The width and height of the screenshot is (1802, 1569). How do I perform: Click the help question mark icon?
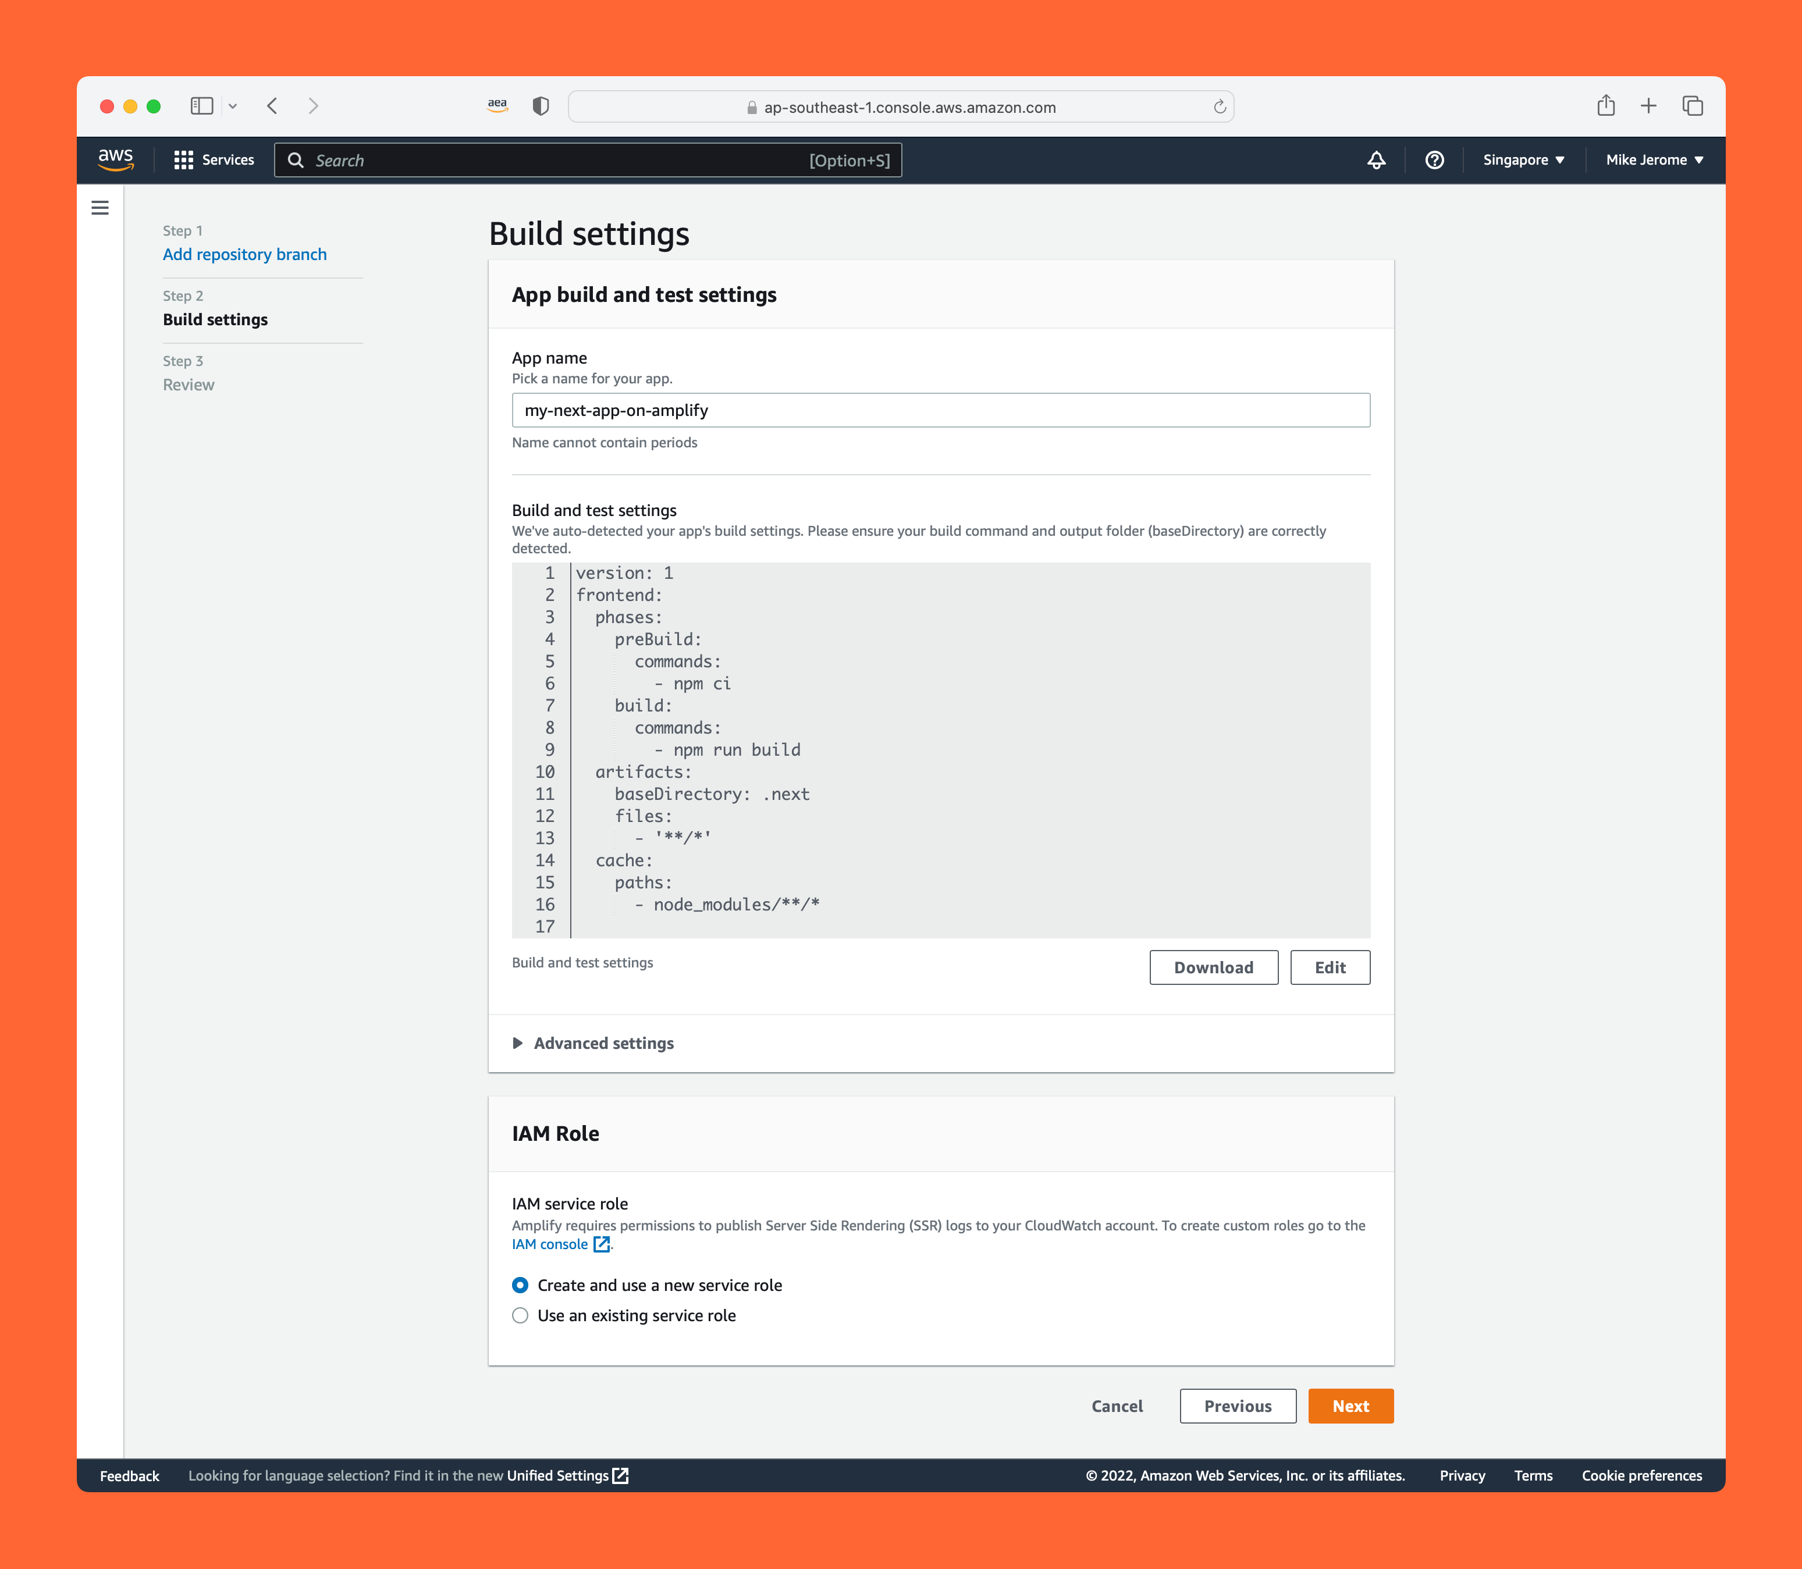pyautogui.click(x=1433, y=160)
